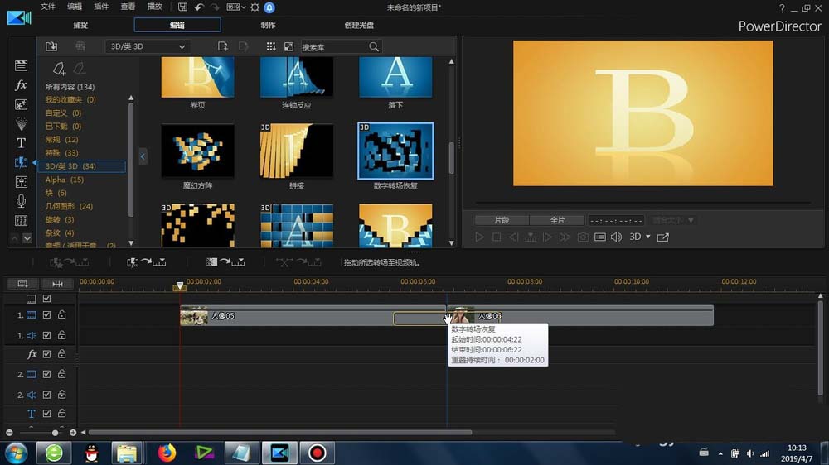This screenshot has height=465, width=829.
Task: Toggle fx track enable checkbox
Action: tap(46, 354)
